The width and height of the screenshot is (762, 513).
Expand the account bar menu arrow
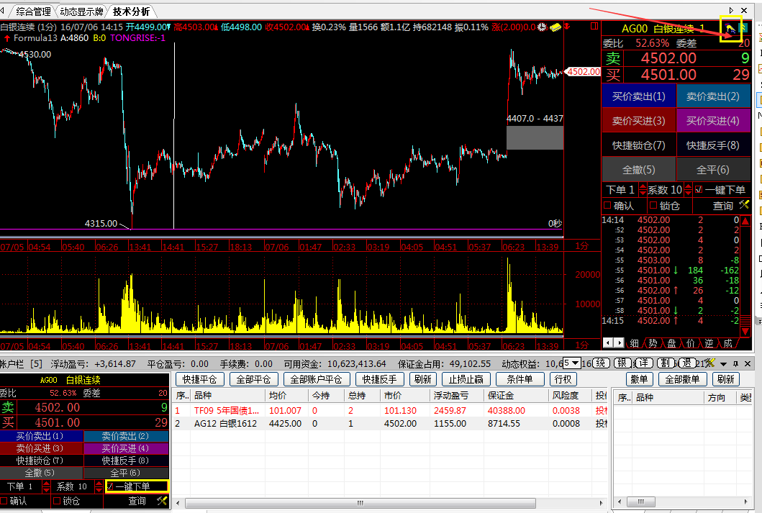pyautogui.click(x=725, y=363)
